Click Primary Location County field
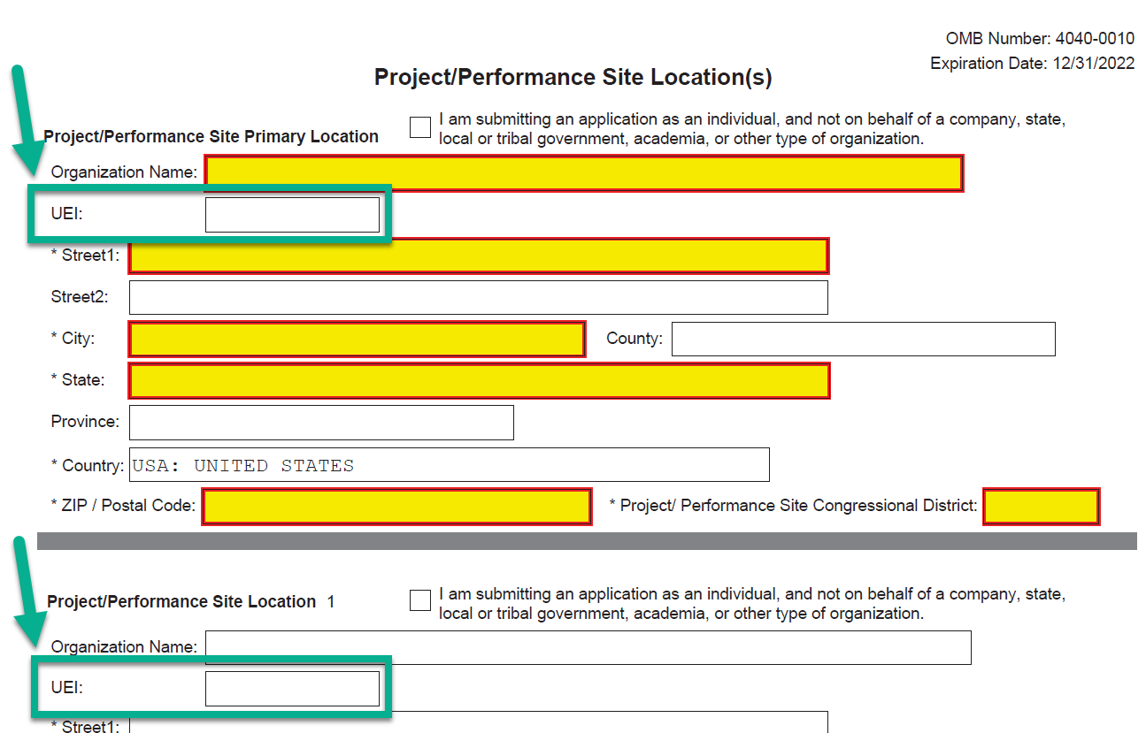This screenshot has width=1146, height=733. (864, 339)
